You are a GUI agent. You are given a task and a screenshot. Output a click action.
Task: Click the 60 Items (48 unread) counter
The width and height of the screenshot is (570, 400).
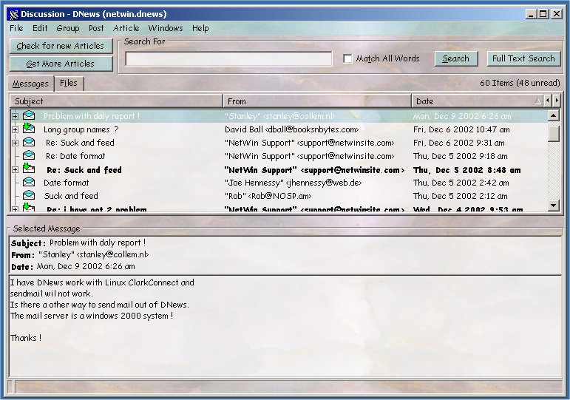(520, 83)
